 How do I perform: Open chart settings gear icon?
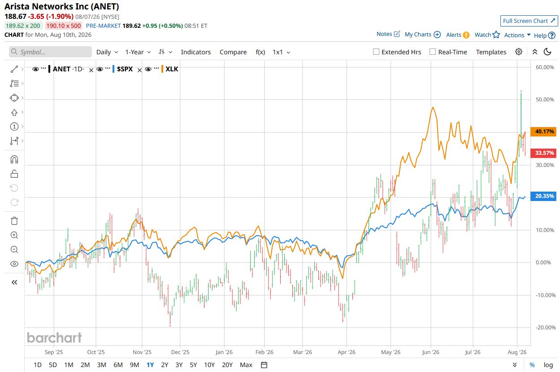tap(519, 52)
